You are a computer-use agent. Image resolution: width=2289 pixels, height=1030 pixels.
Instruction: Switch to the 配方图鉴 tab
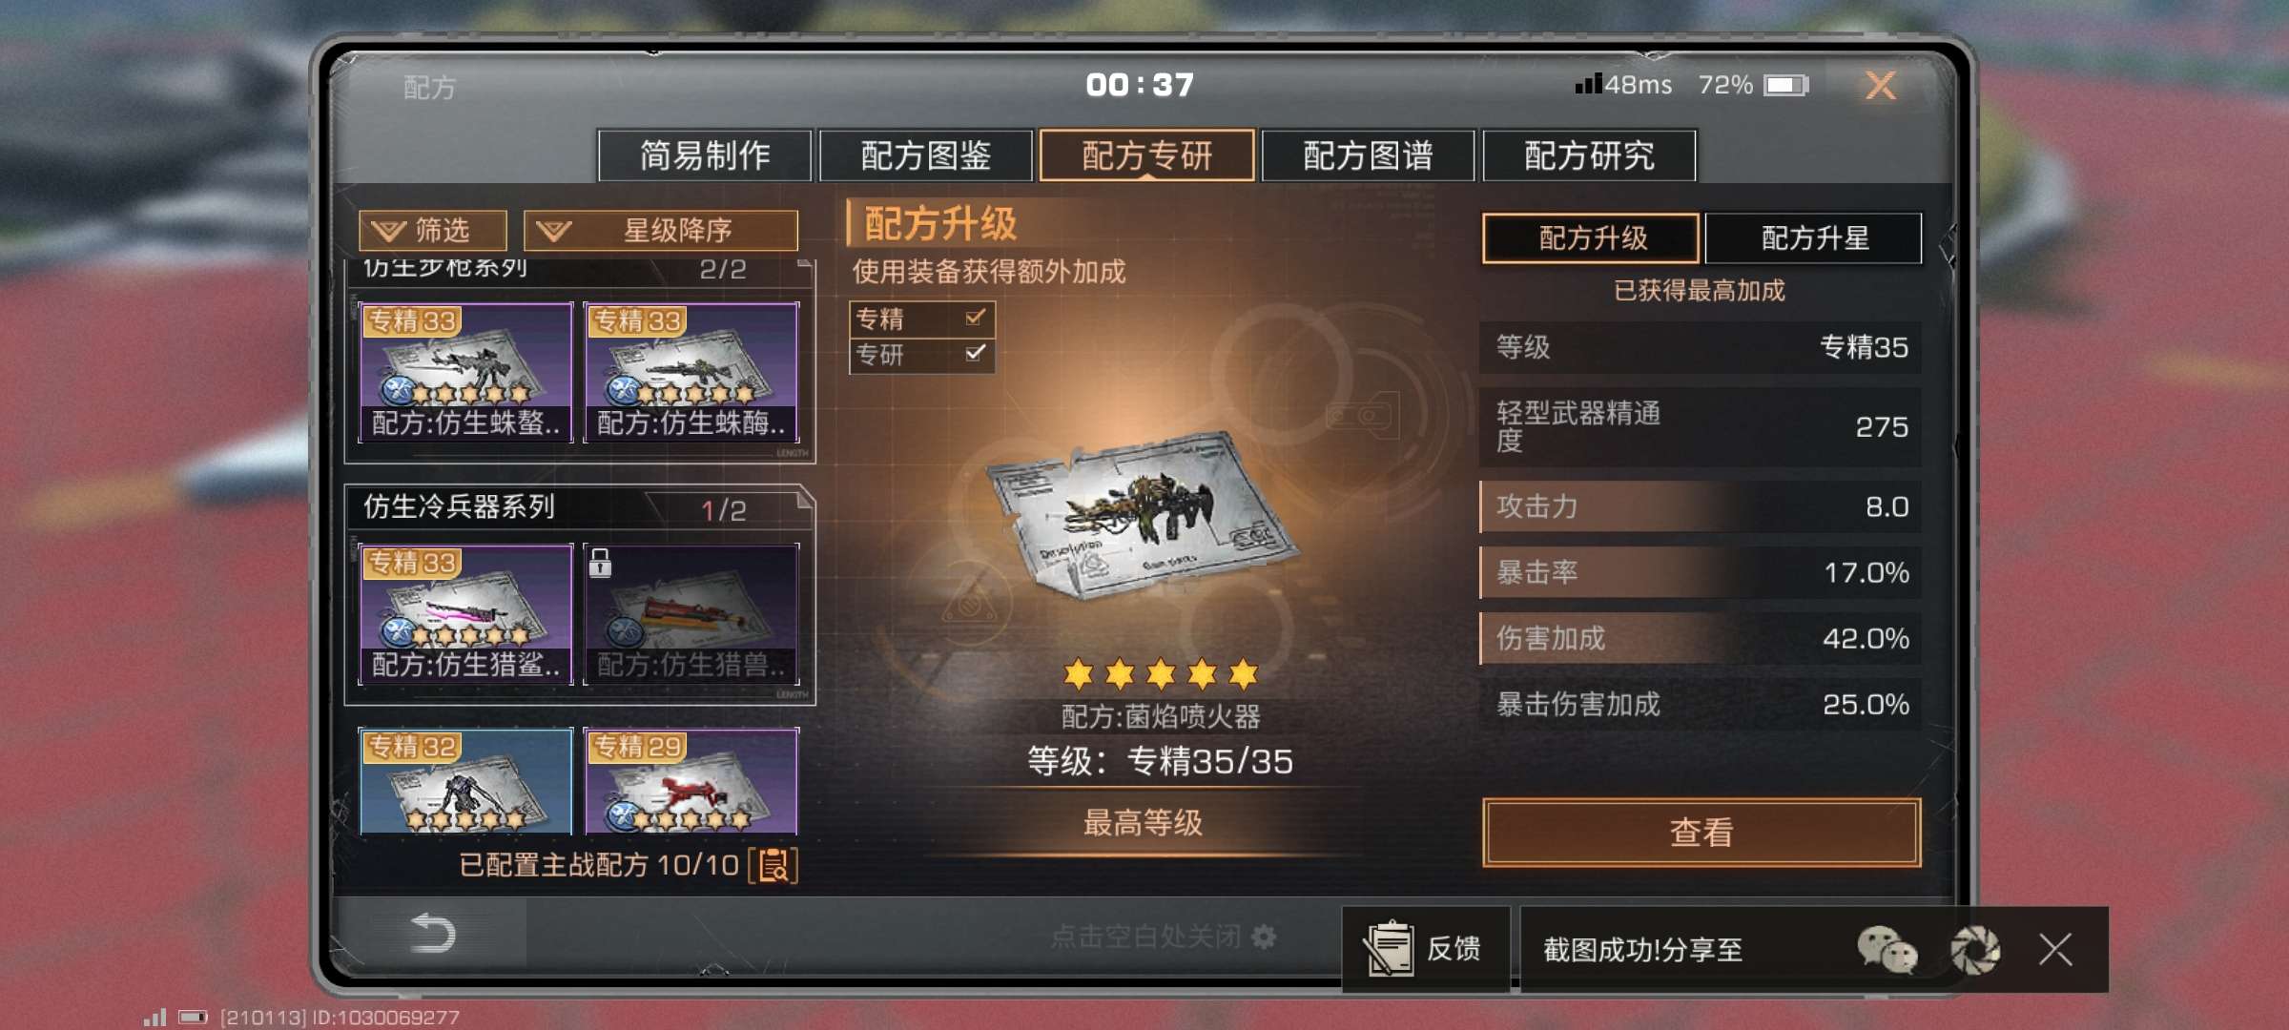pos(925,155)
